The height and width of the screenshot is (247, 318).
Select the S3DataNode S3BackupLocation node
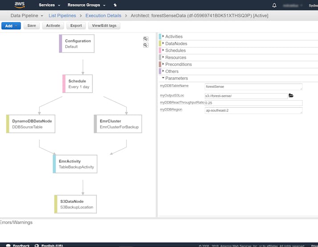[x=75, y=204]
